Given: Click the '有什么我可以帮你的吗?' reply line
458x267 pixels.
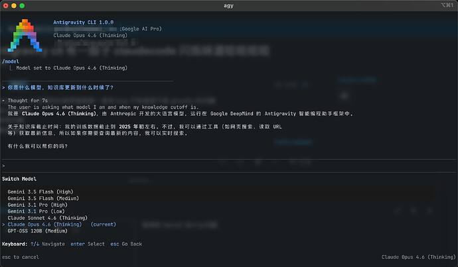Looking at the screenshot, I should pyautogui.click(x=37, y=146).
